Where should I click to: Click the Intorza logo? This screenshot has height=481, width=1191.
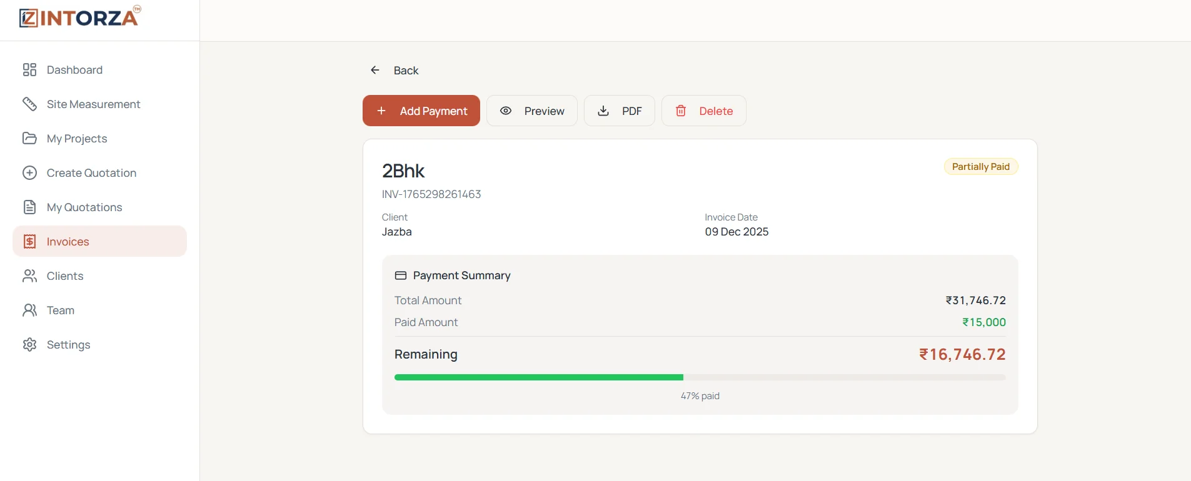pyautogui.click(x=80, y=17)
